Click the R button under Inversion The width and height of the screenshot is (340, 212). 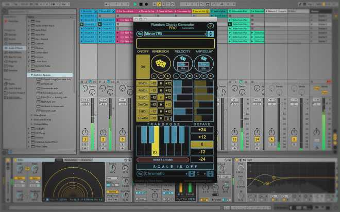(167, 76)
